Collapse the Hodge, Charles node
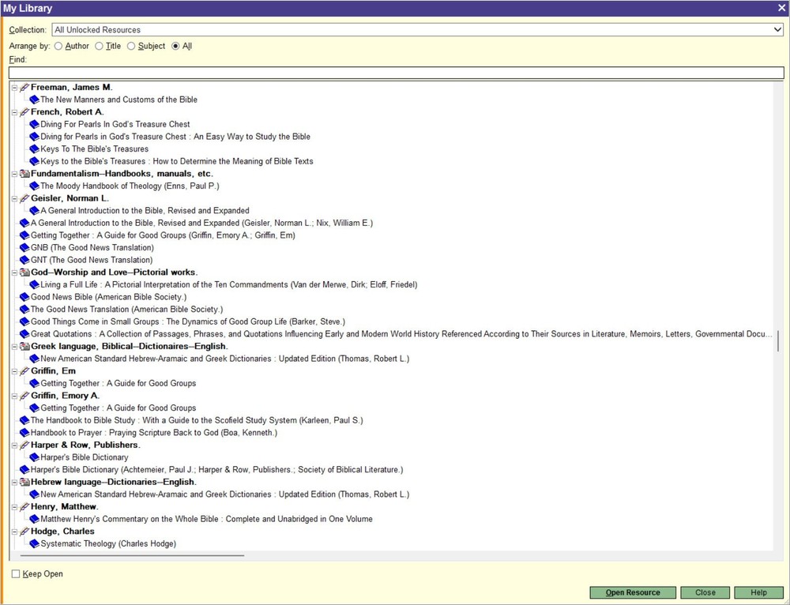Screen dimensions: 790x605 (x=14, y=532)
